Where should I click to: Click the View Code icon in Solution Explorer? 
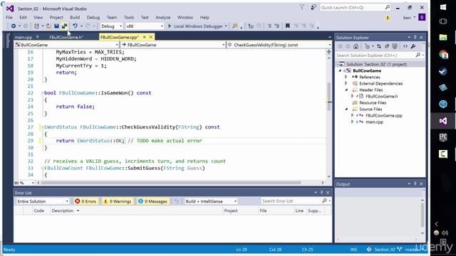click(x=405, y=46)
